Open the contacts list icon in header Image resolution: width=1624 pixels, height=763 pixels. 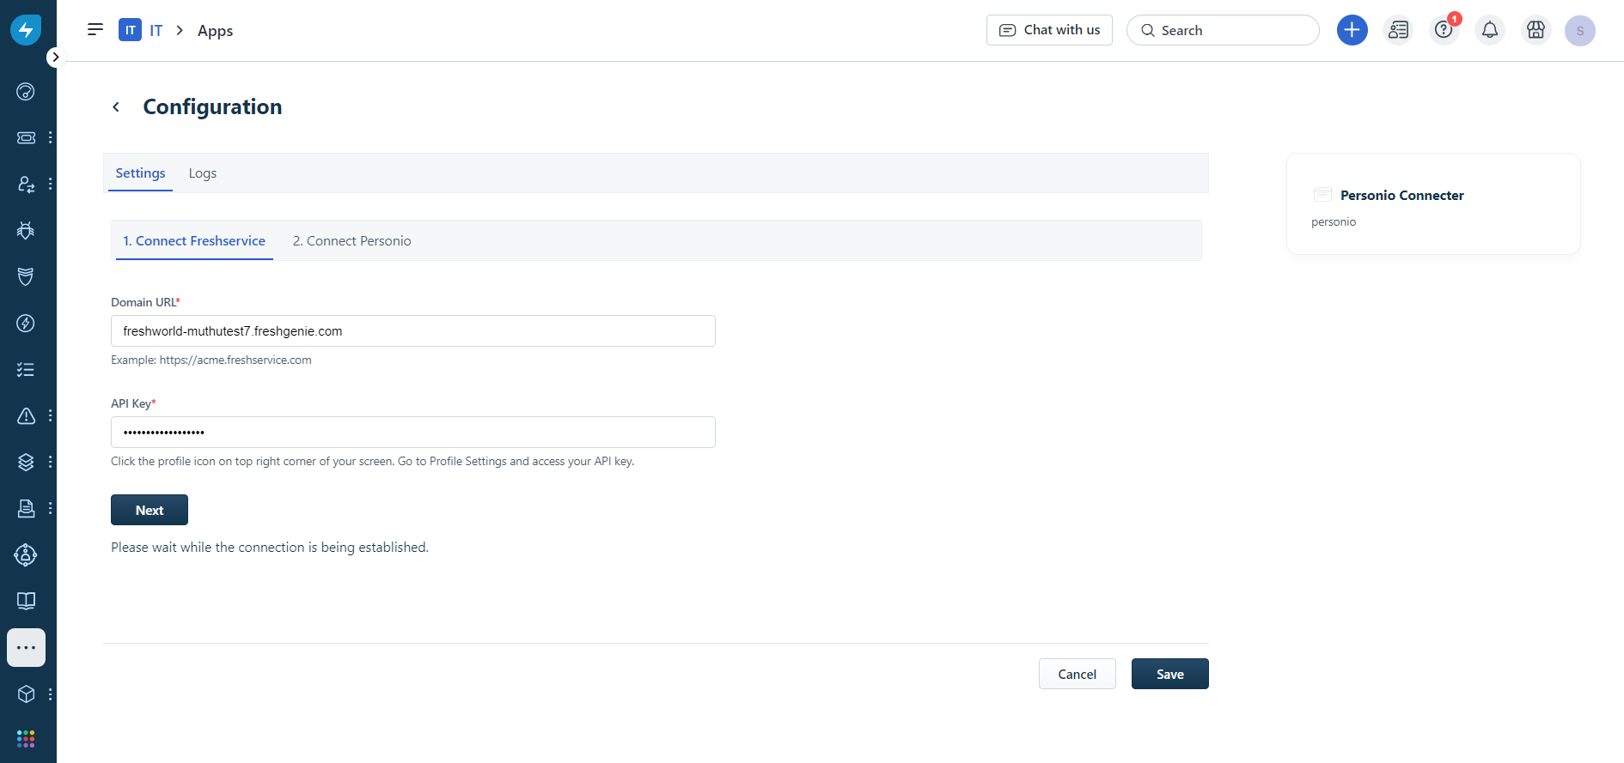click(x=1398, y=30)
